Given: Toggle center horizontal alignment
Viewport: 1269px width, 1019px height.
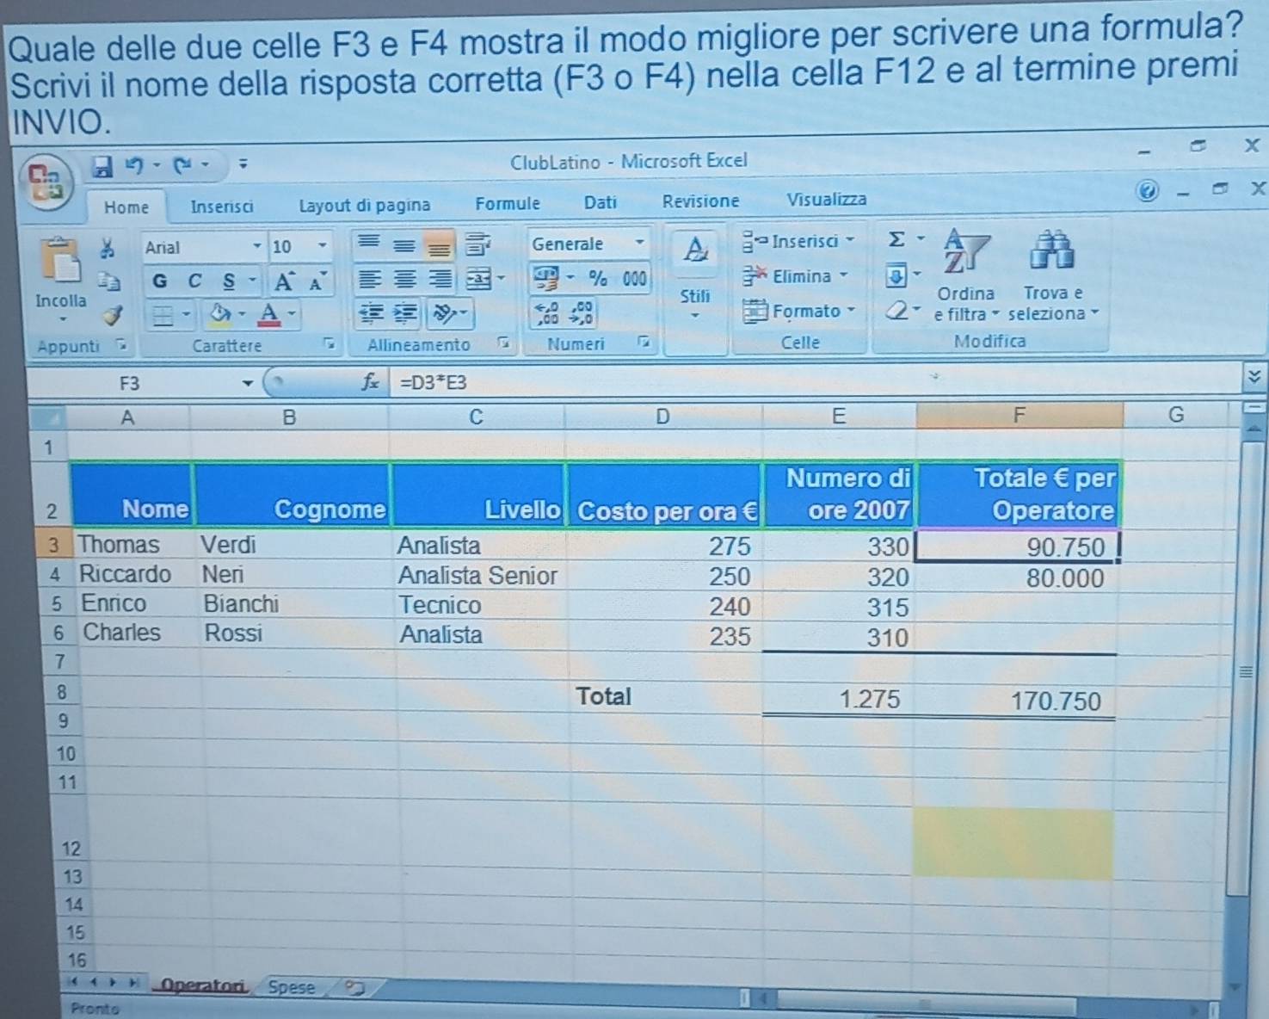Looking at the screenshot, I should click(405, 280).
